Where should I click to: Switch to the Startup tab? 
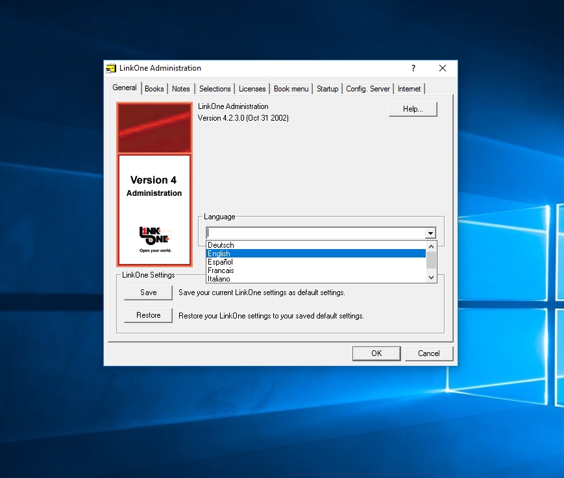tap(327, 89)
